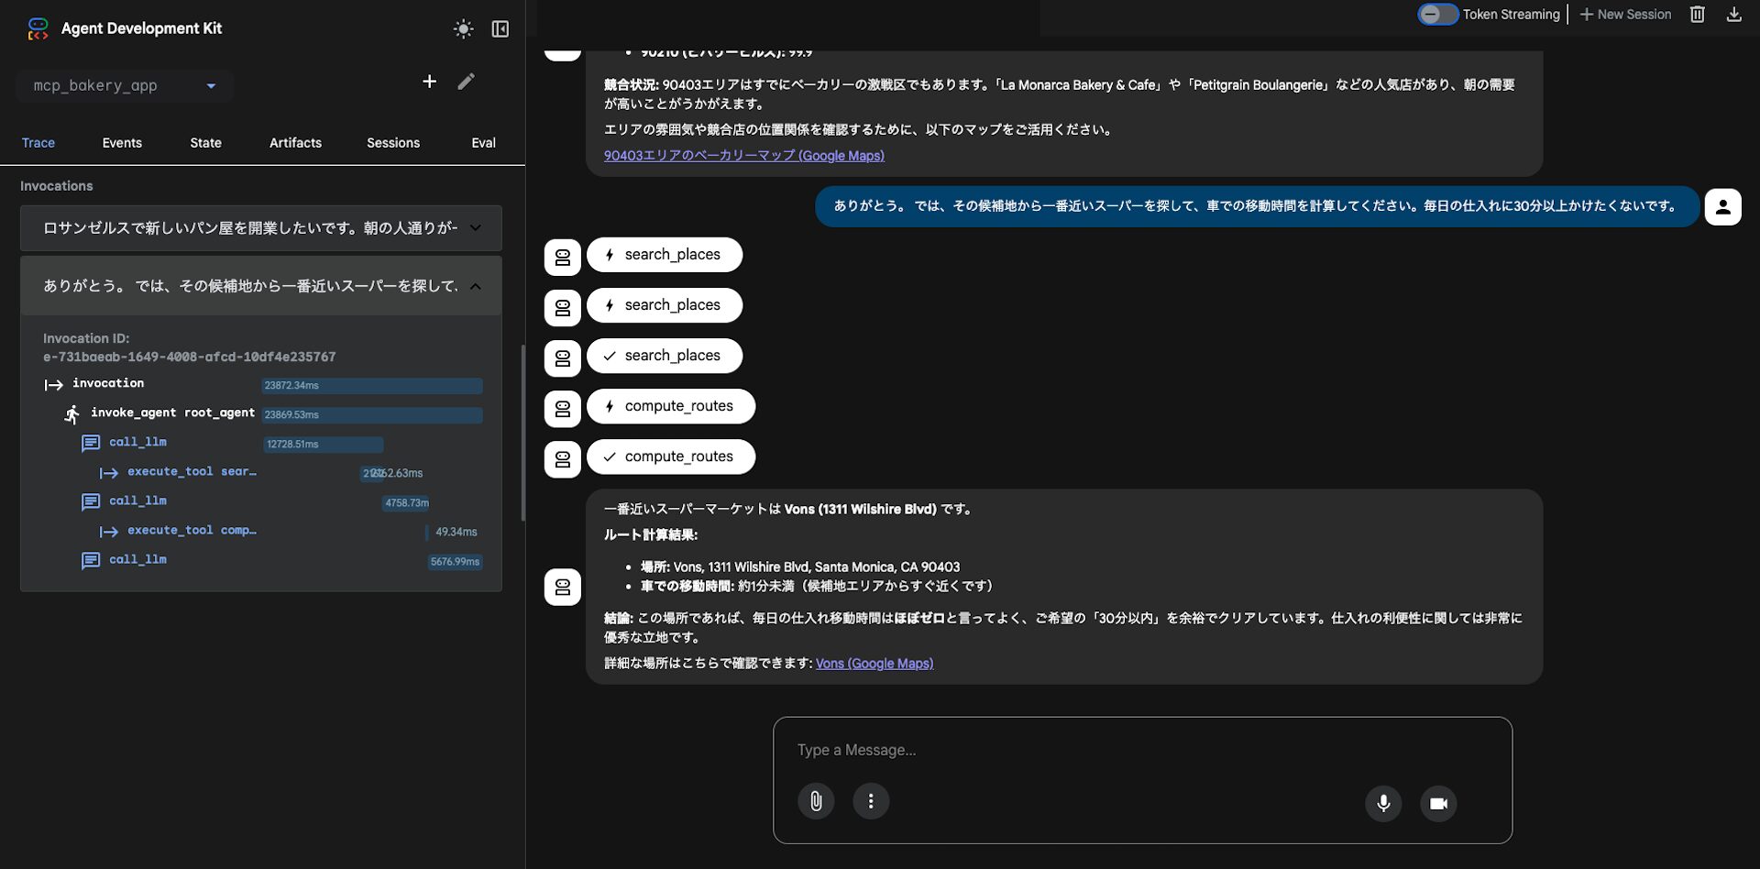Toggle the light/dark theme sun icon
Screen dimensions: 1760x869
pos(463,29)
